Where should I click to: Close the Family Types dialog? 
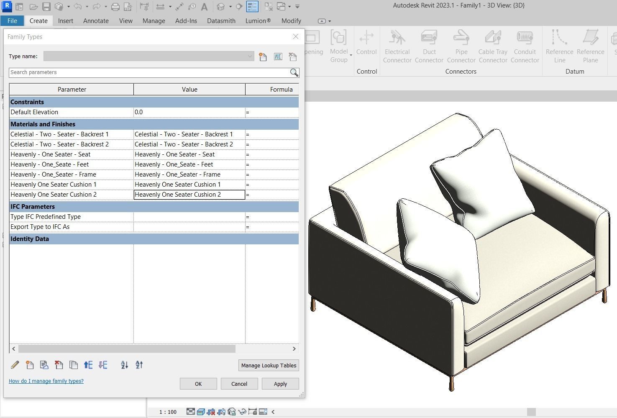point(296,36)
